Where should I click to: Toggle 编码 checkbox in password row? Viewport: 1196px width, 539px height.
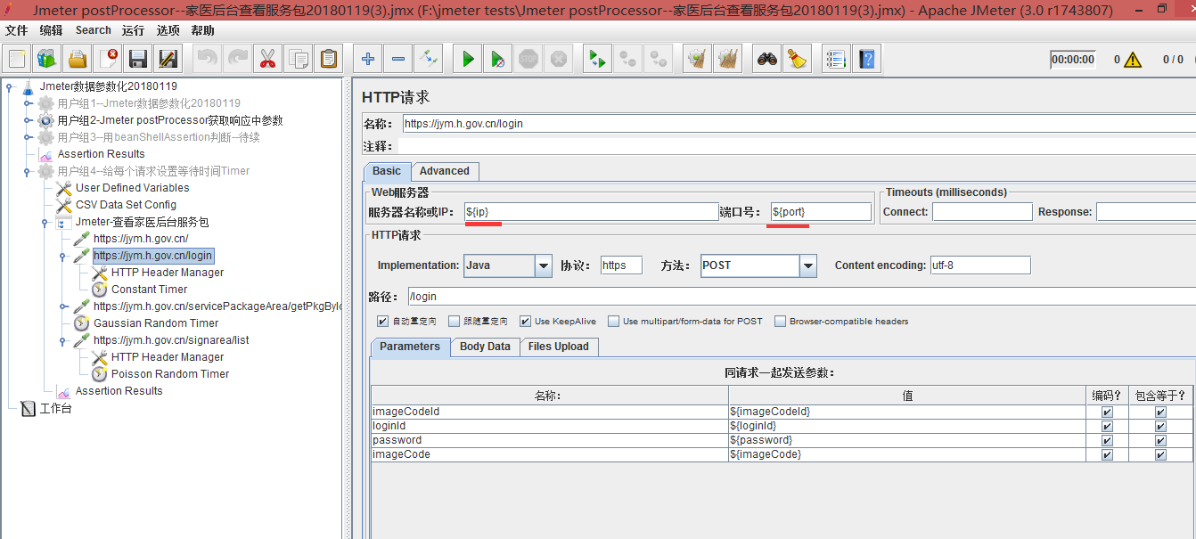pos(1107,440)
